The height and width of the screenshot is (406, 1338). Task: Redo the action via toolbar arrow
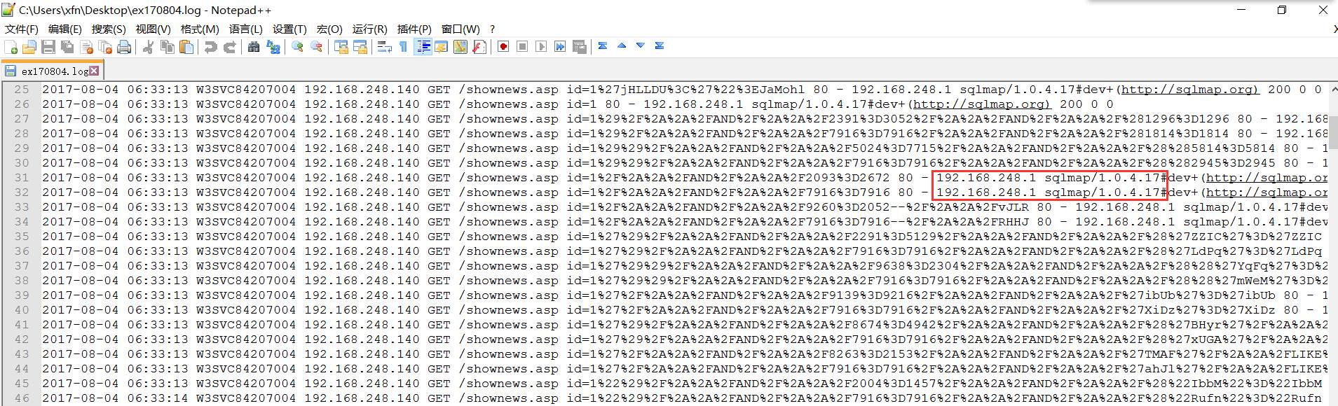point(229,47)
